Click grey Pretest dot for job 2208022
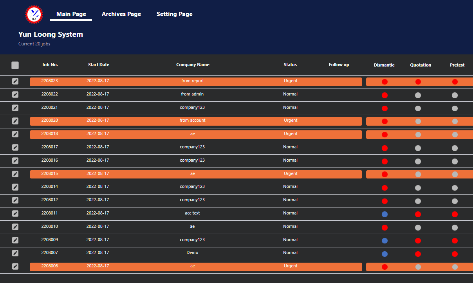This screenshot has width=473, height=283. click(x=455, y=95)
